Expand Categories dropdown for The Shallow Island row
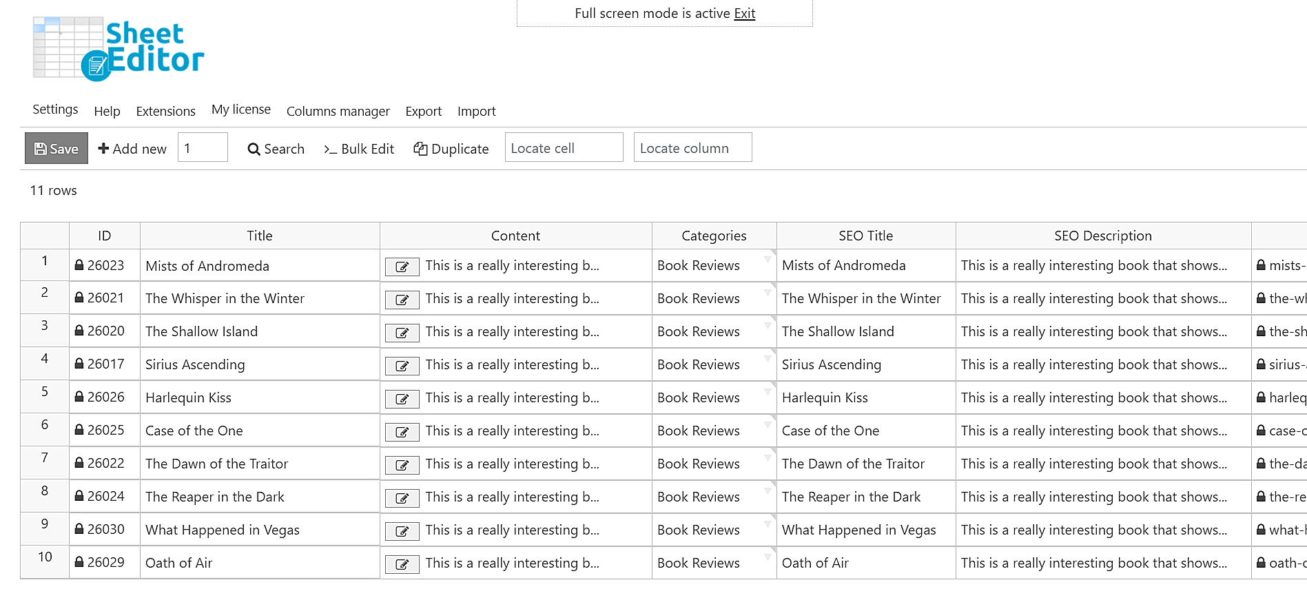The width and height of the screenshot is (1307, 600). tap(768, 325)
